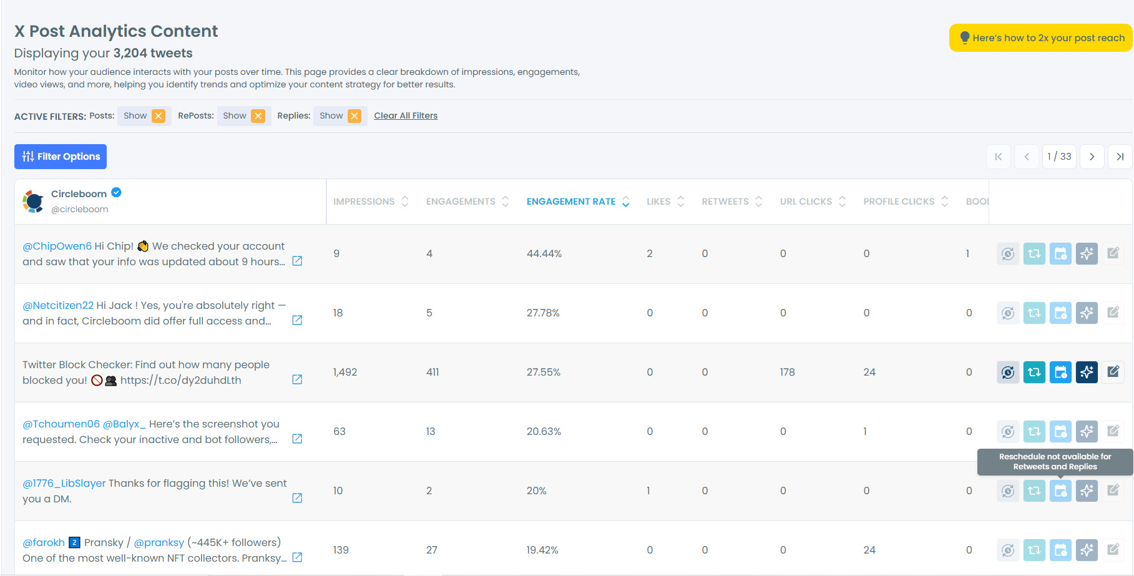Image resolution: width=1134 pixels, height=576 pixels.
Task: Click auto-repost icon in the @Netcitizen22 row
Action: (x=1008, y=313)
